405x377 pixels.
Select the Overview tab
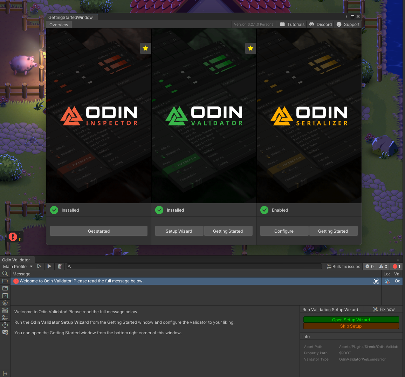pos(59,25)
